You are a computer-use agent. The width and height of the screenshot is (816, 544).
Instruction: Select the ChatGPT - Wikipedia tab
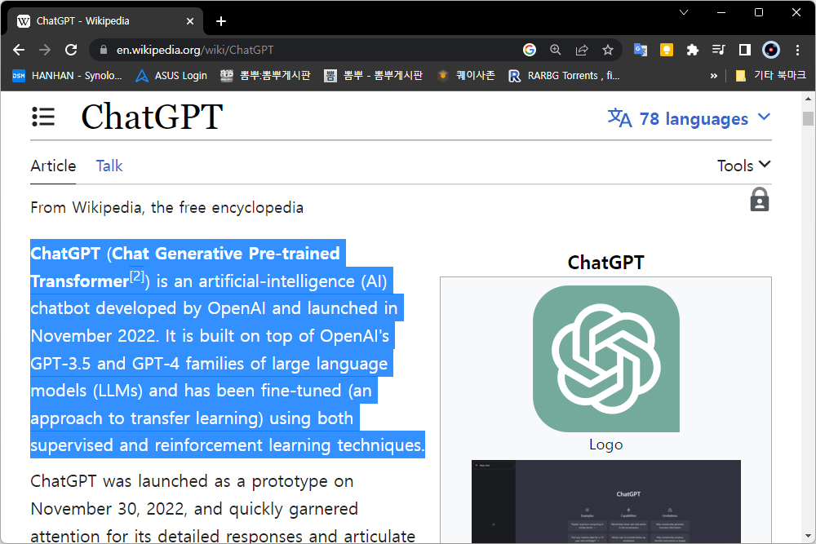pos(105,21)
